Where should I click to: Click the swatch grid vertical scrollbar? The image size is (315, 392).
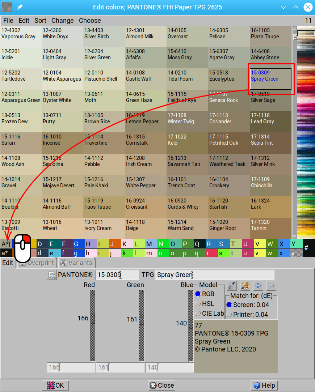[x=295, y=132]
